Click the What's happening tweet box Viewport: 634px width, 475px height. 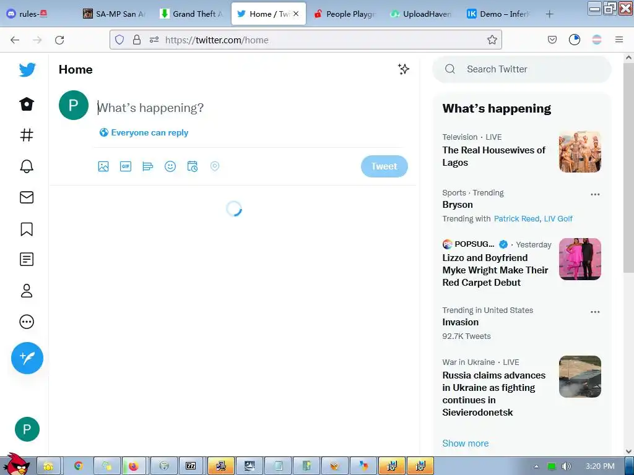251,108
